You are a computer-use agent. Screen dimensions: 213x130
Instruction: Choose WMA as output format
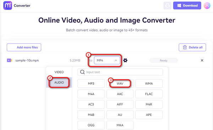pos(149,84)
